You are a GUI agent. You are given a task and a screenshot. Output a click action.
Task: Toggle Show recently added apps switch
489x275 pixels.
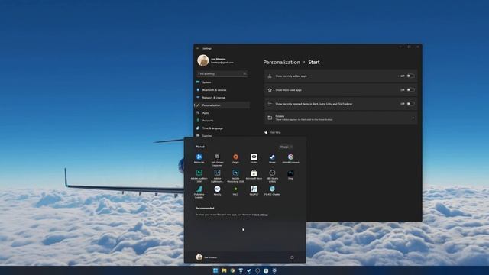tap(411, 76)
